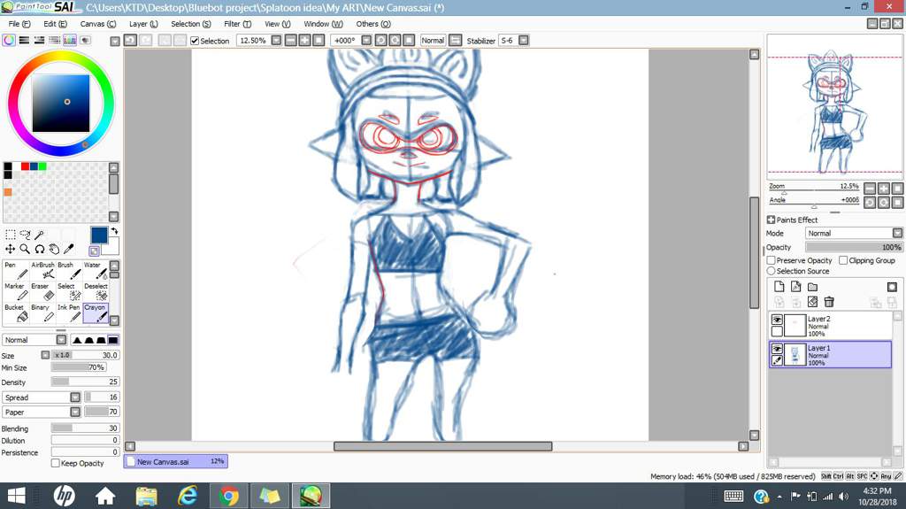Adjust the layer Opacity slider
This screenshot has height=509, width=906.
tap(854, 247)
